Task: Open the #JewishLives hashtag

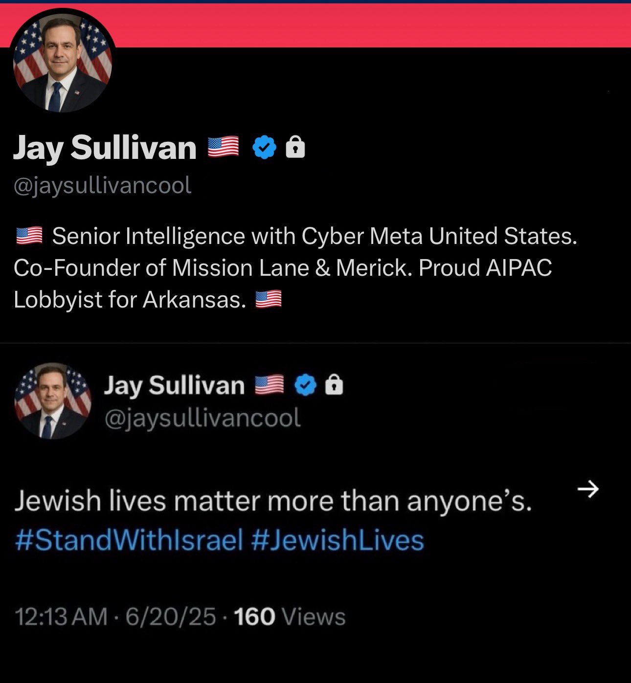Action: 338,540
